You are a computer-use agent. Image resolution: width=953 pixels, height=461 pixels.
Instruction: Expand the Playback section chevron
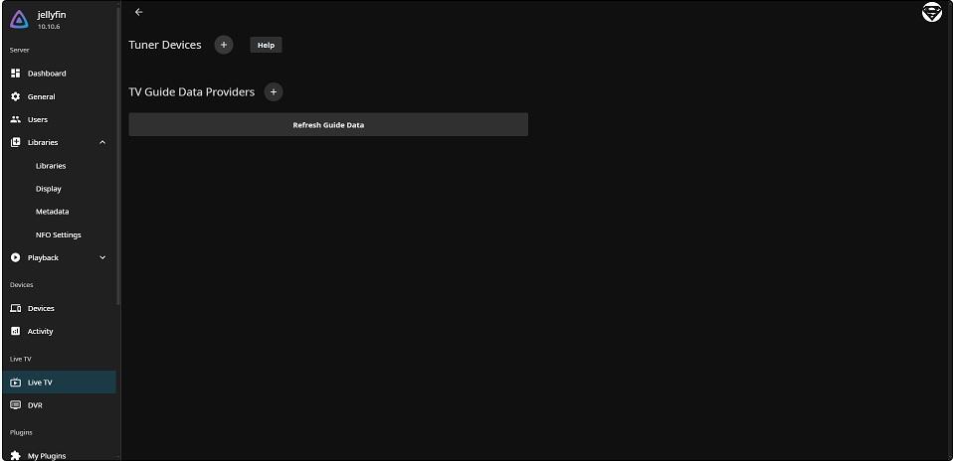point(102,257)
